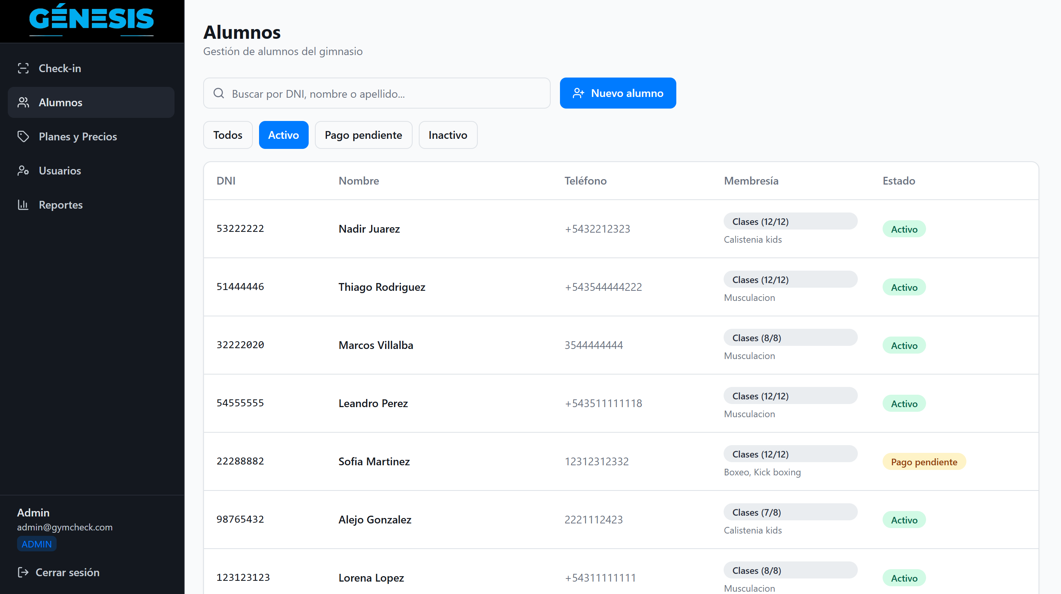1061x594 pixels.
Task: Open the Usuarios page
Action: coord(91,171)
